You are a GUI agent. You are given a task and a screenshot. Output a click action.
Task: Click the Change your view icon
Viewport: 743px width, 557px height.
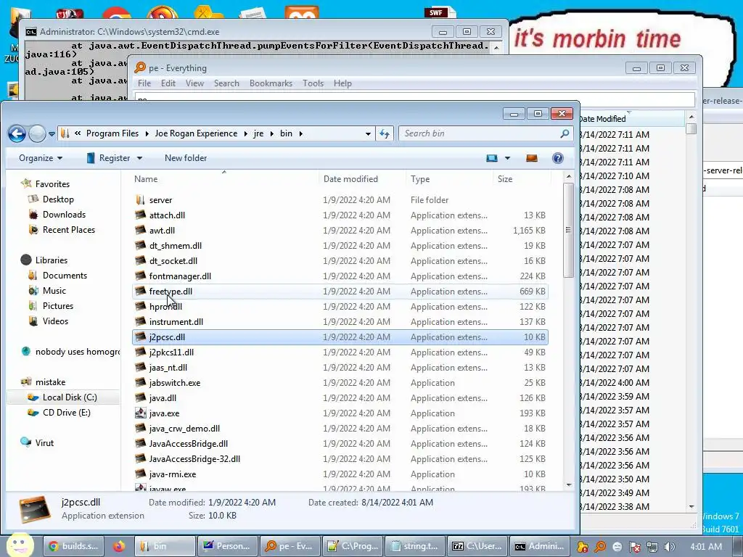492,158
